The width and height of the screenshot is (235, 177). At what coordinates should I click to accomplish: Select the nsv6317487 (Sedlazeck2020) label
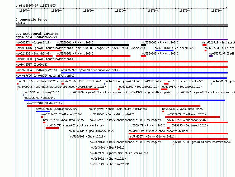(62, 114)
